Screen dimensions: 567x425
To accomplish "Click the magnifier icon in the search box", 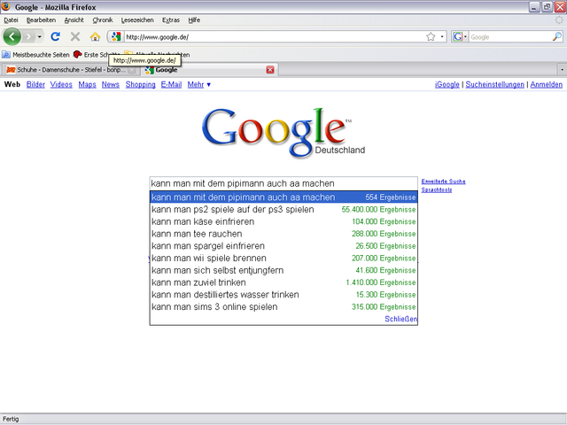I will (x=557, y=36).
